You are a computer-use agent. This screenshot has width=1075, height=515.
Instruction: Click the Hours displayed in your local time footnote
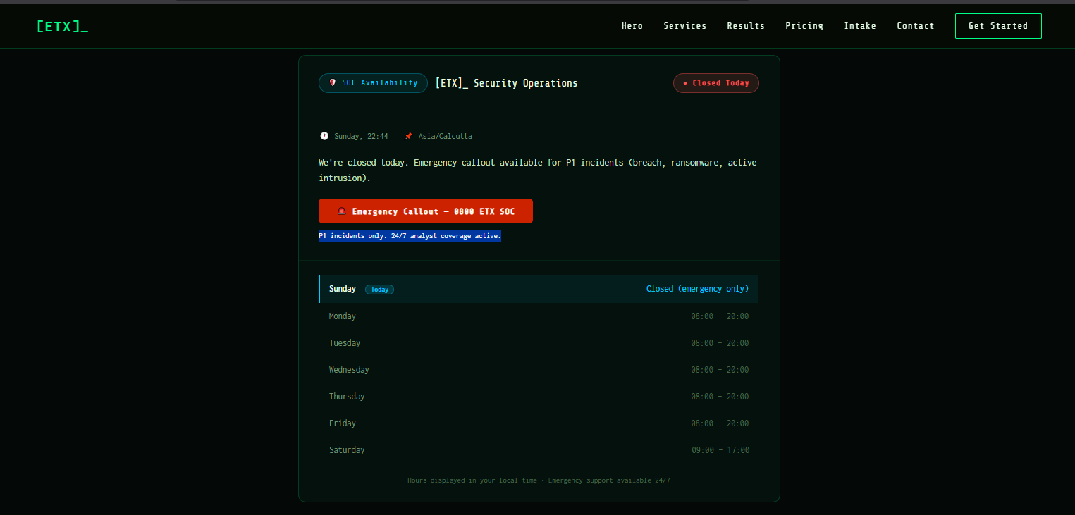pyautogui.click(x=539, y=480)
